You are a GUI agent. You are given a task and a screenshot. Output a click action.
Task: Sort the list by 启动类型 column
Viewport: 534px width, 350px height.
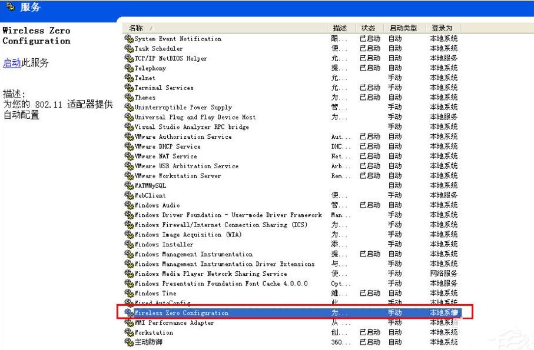coord(403,28)
